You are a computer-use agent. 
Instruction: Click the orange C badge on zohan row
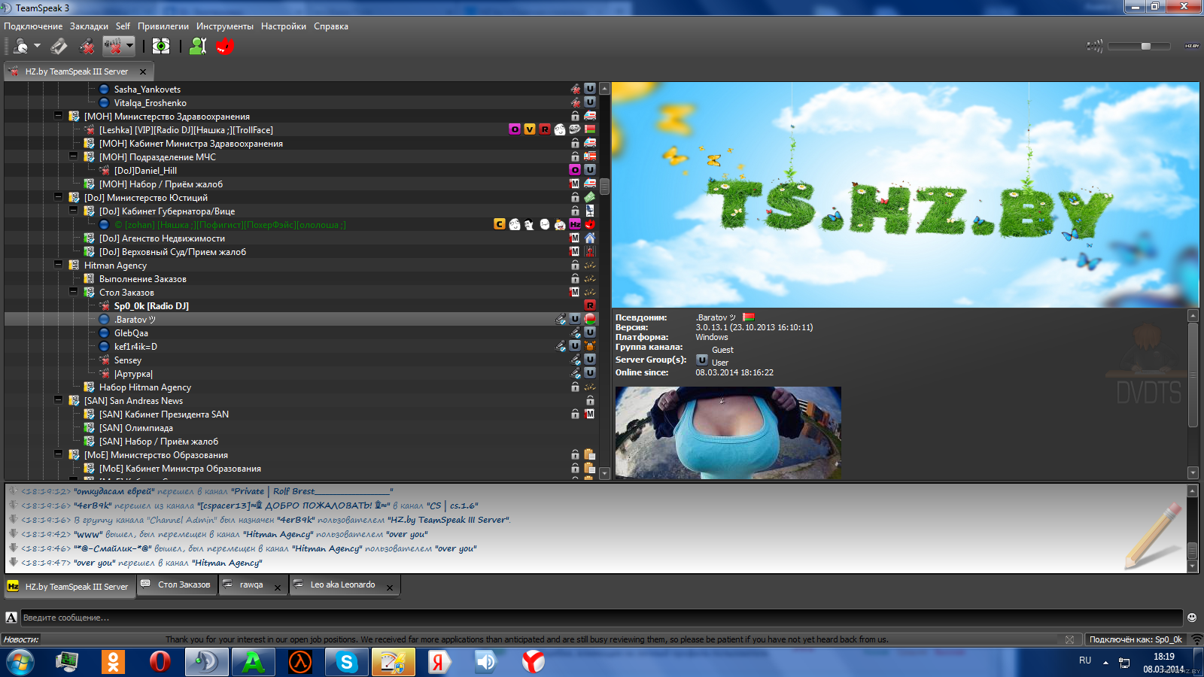[x=500, y=224]
